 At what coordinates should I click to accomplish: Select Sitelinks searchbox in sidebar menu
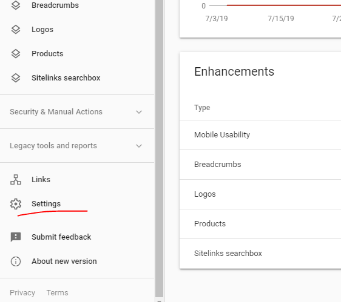66,78
